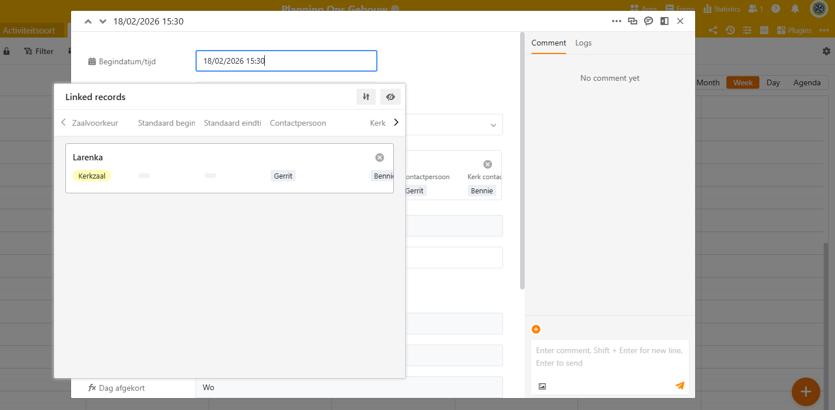The image size is (835, 410).
Task: Click the Begindatum/tijd date input field
Action: (286, 61)
